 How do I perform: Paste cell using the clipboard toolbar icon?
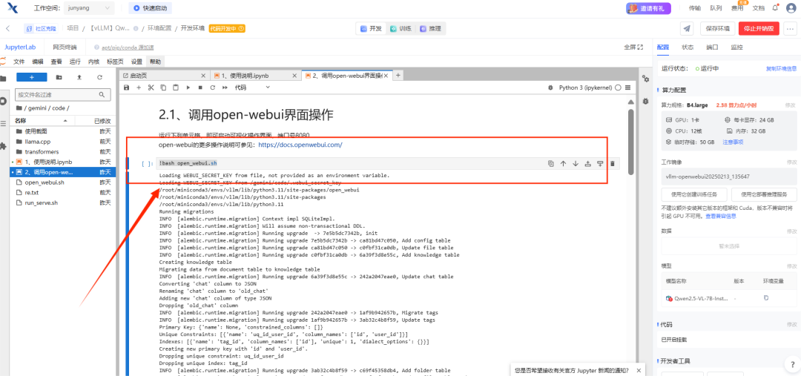tap(176, 88)
